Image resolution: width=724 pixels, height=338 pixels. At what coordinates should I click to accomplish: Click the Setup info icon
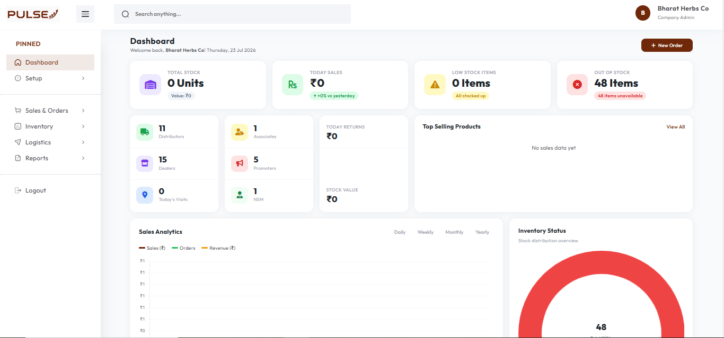coord(18,78)
